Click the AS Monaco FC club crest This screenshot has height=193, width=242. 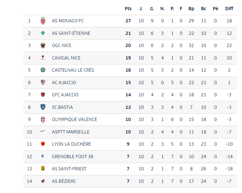point(43,21)
